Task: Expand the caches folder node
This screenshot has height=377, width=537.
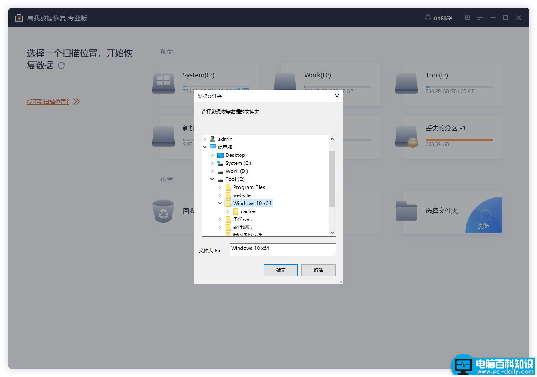Action: (x=228, y=211)
